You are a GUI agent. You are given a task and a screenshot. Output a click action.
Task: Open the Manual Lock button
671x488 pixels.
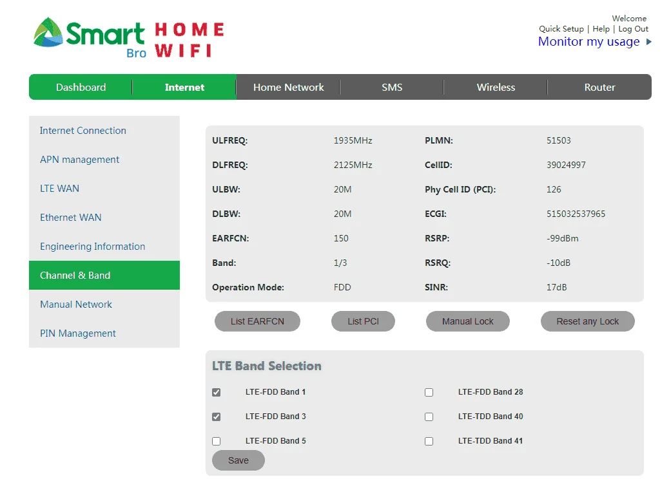(468, 321)
